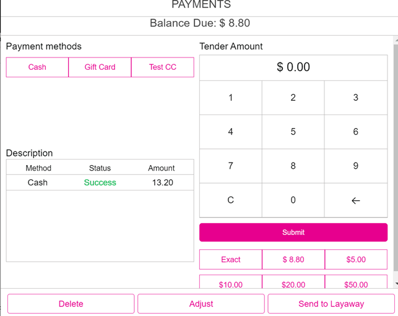Screen dimensions: 398x316
Task: Open the Adjust option
Action: click(201, 304)
